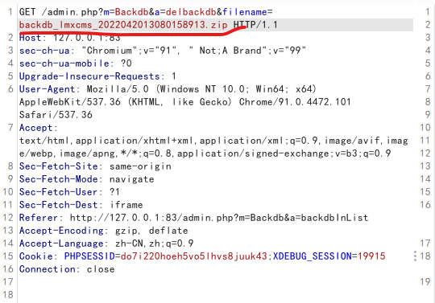The height and width of the screenshot is (303, 435).
Task: Click the XDEBUG_SESSION cookie name
Action: 313,256
